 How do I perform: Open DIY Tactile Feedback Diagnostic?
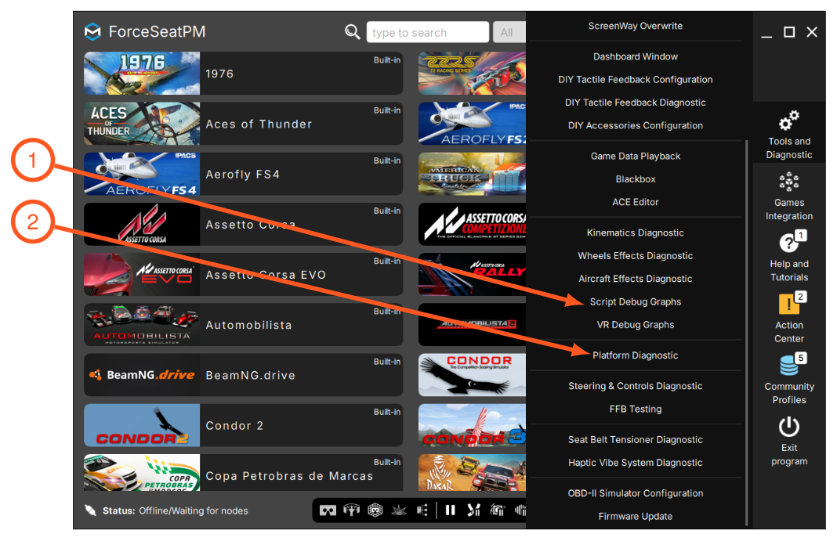[636, 103]
